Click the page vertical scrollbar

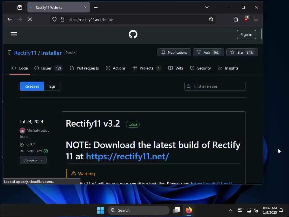click(262, 34)
